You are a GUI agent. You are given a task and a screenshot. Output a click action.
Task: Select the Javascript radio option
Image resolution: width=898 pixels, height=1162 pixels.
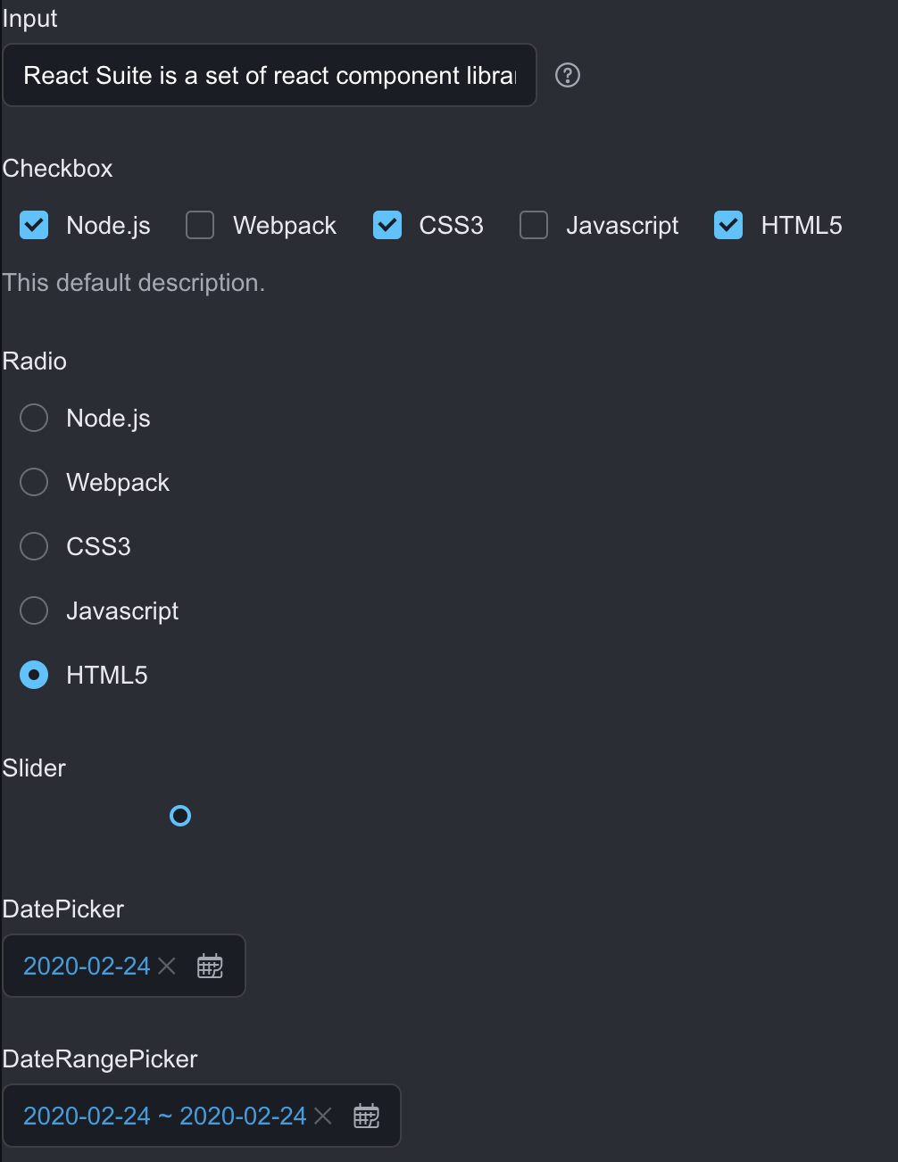[x=33, y=610]
